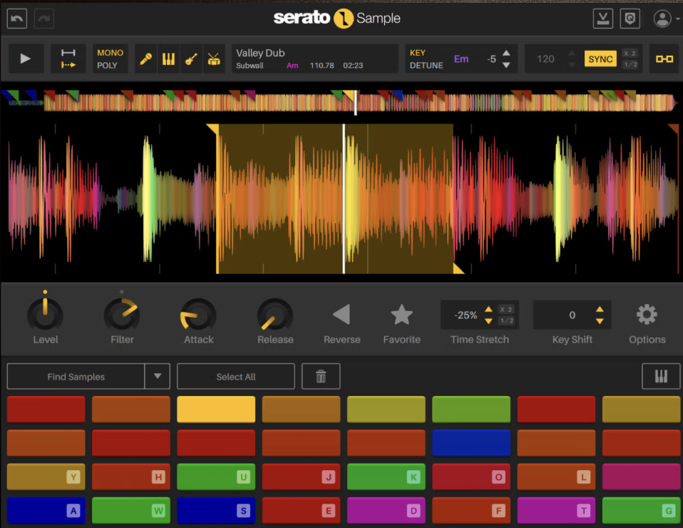Click the X 2 tempo multiplier

630,53
